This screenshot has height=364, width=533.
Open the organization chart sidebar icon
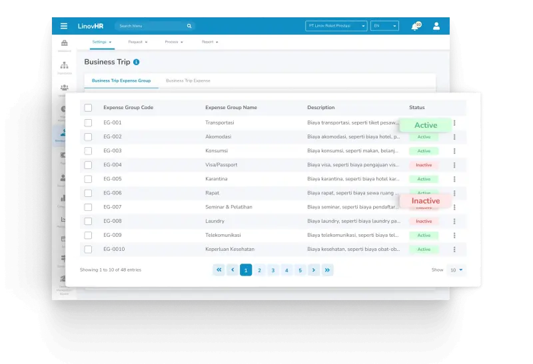point(64,65)
